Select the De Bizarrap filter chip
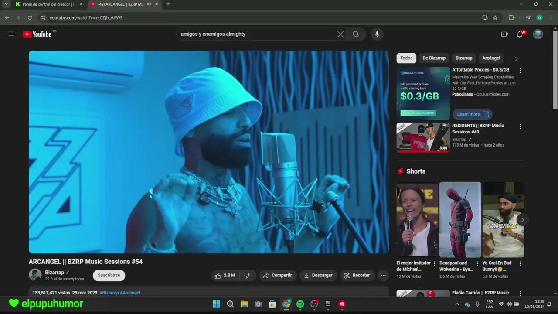The image size is (558, 314). [434, 58]
